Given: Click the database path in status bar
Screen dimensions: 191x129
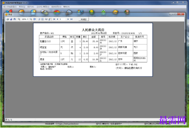Looking at the screenshot, I should (x=62, y=124).
